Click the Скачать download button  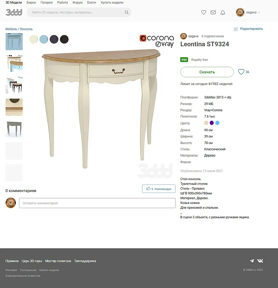click(207, 72)
